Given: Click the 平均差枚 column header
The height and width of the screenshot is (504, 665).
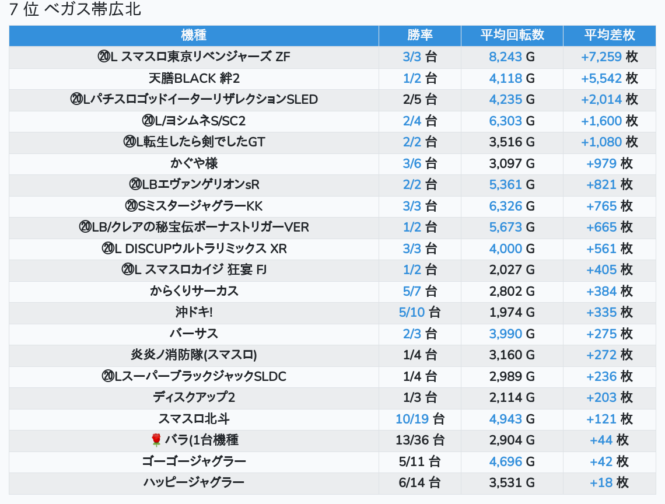Looking at the screenshot, I should click(x=610, y=35).
